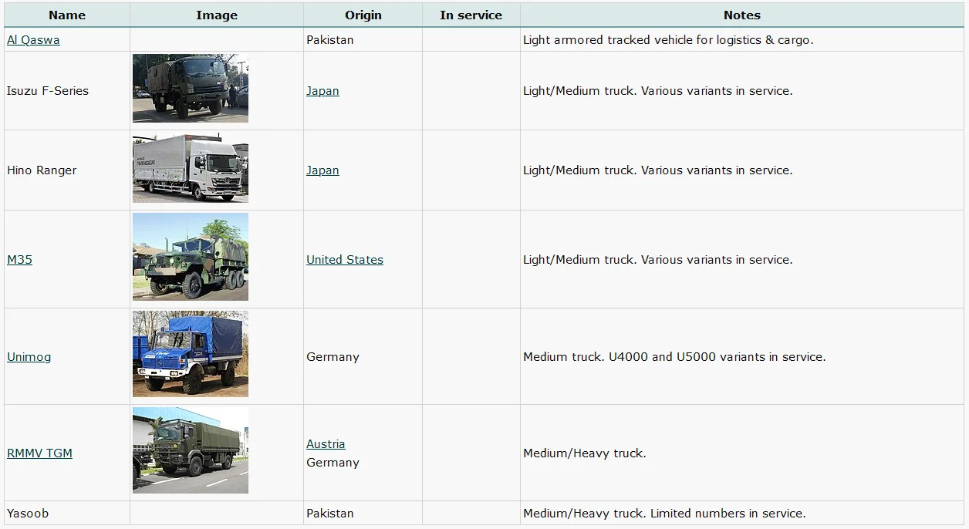This screenshot has height=529, width=969.
Task: Select the Isuzu F-Series name cell
Action: (67, 91)
